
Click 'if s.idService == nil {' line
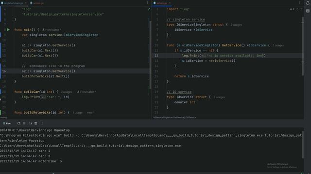click(x=196, y=50)
